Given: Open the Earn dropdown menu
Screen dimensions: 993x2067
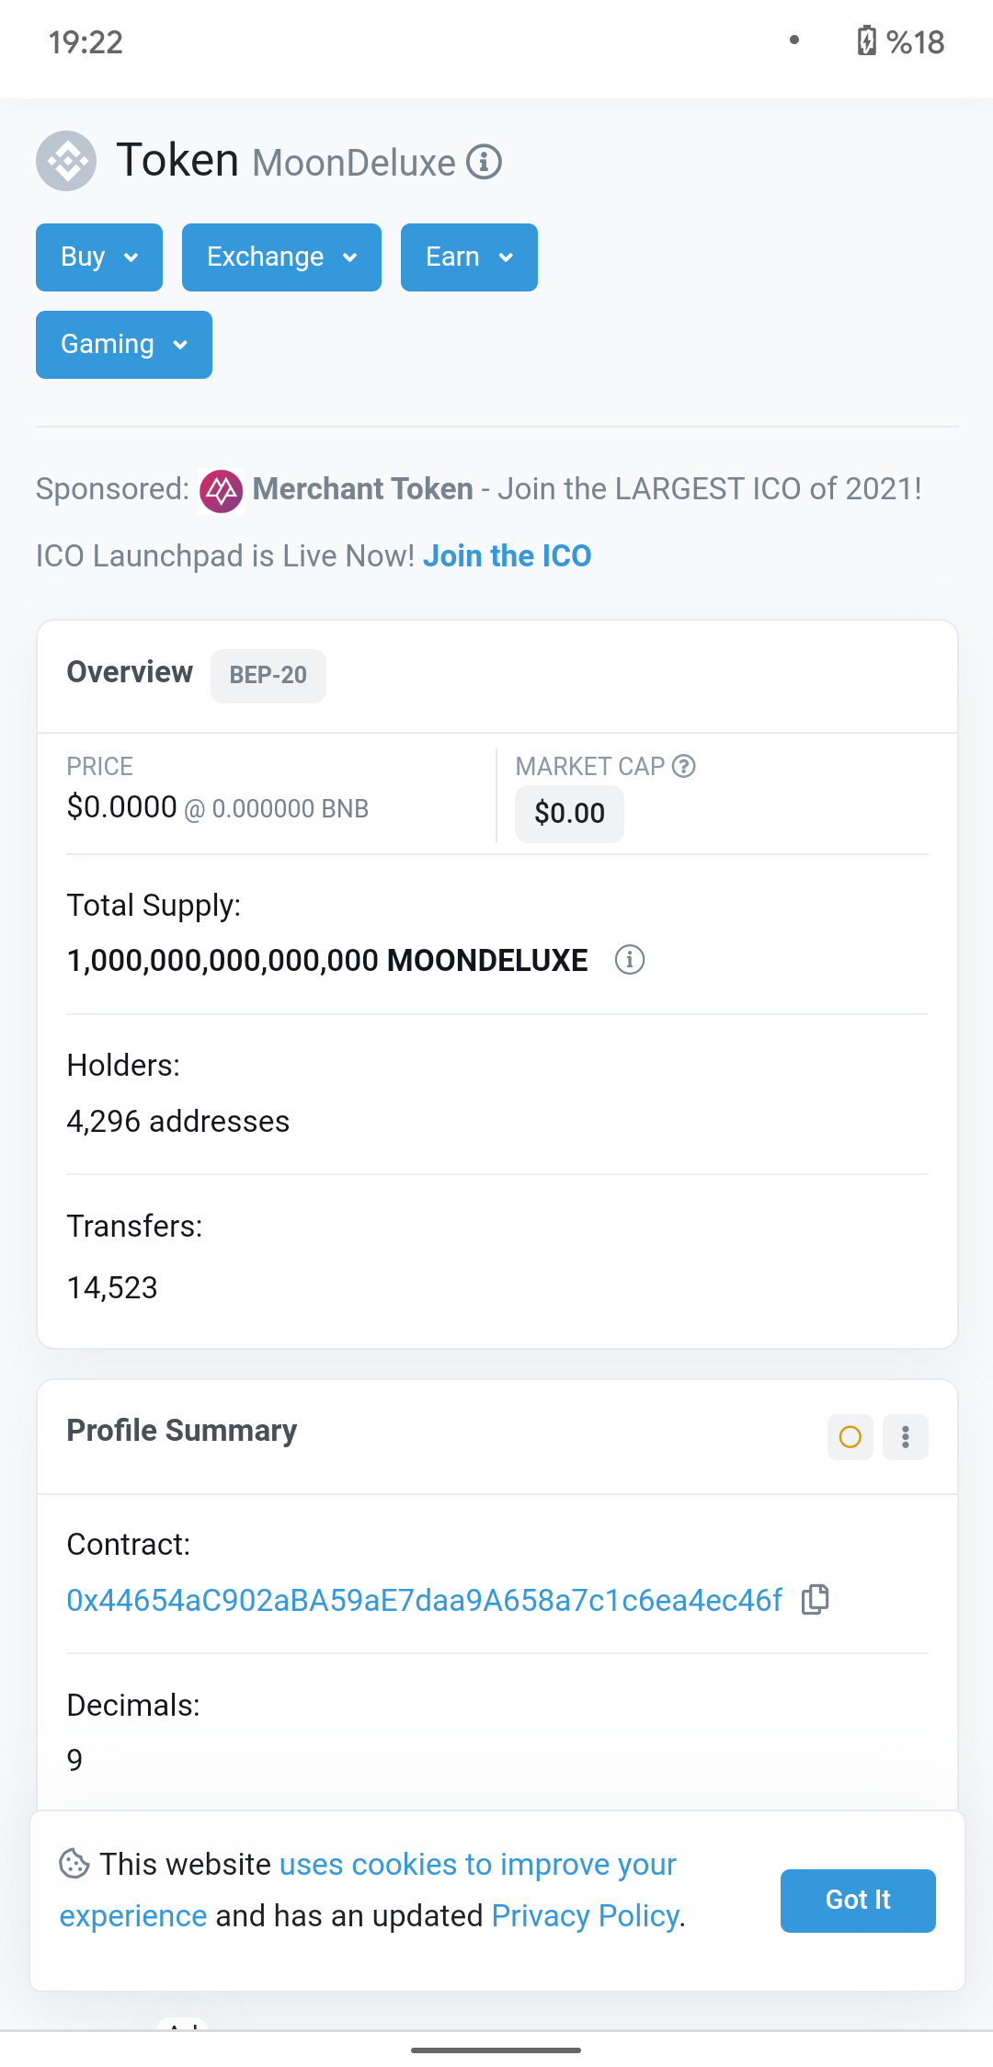Looking at the screenshot, I should pos(469,257).
